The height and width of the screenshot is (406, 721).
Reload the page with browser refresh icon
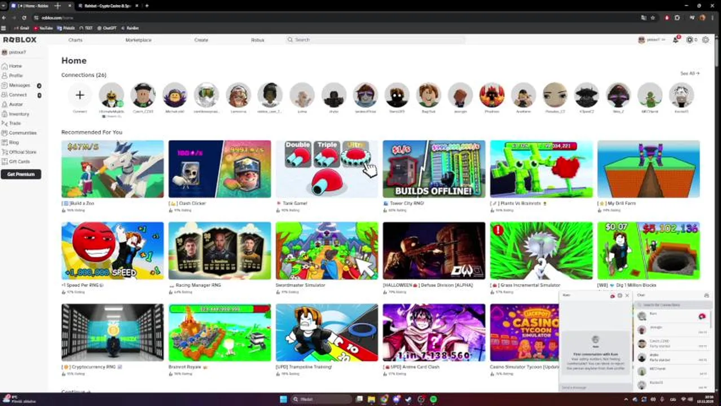[x=24, y=17]
